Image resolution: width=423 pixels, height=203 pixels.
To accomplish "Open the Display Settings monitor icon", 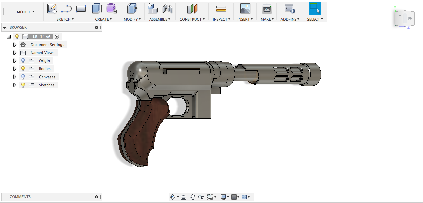I will pyautogui.click(x=223, y=197).
